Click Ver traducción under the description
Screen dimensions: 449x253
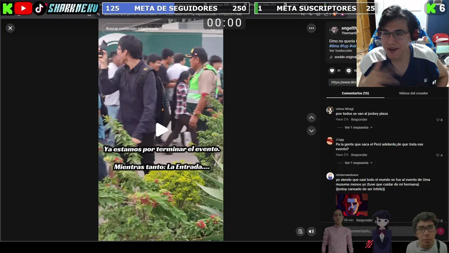click(x=341, y=51)
